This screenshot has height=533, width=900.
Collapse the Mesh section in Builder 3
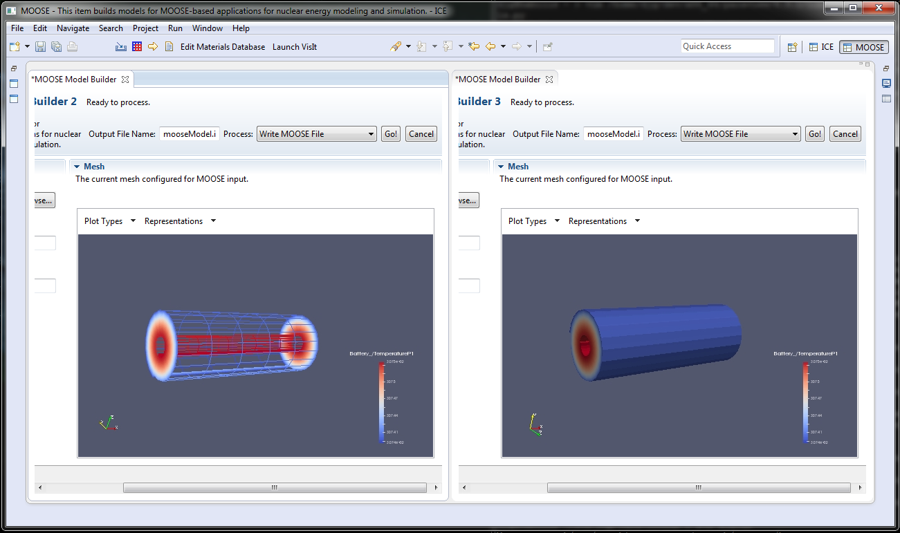click(x=502, y=167)
